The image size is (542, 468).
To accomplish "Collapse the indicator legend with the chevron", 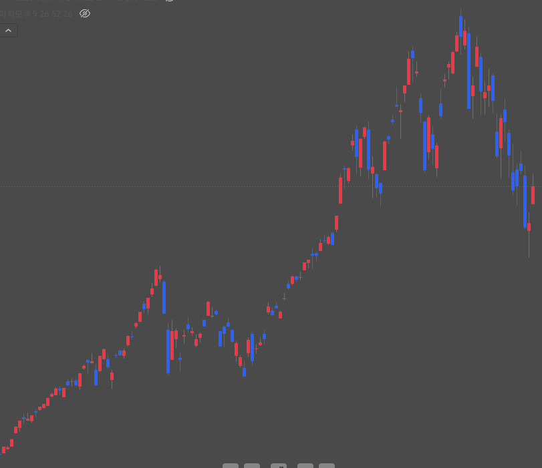I will pyautogui.click(x=8, y=31).
